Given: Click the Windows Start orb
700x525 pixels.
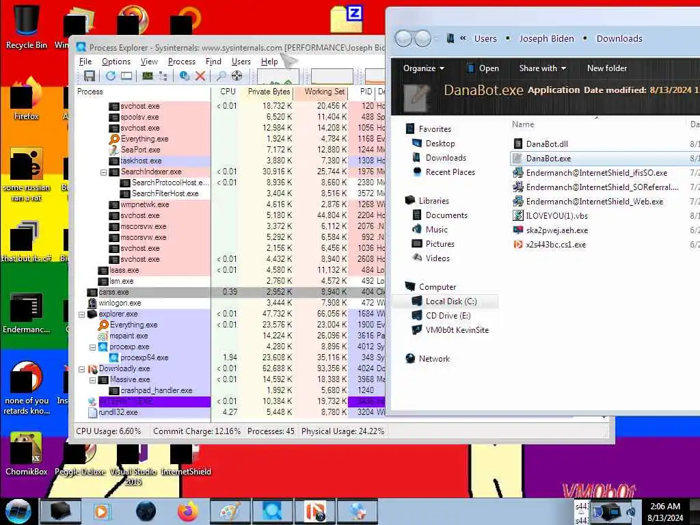Looking at the screenshot, I should [18, 511].
